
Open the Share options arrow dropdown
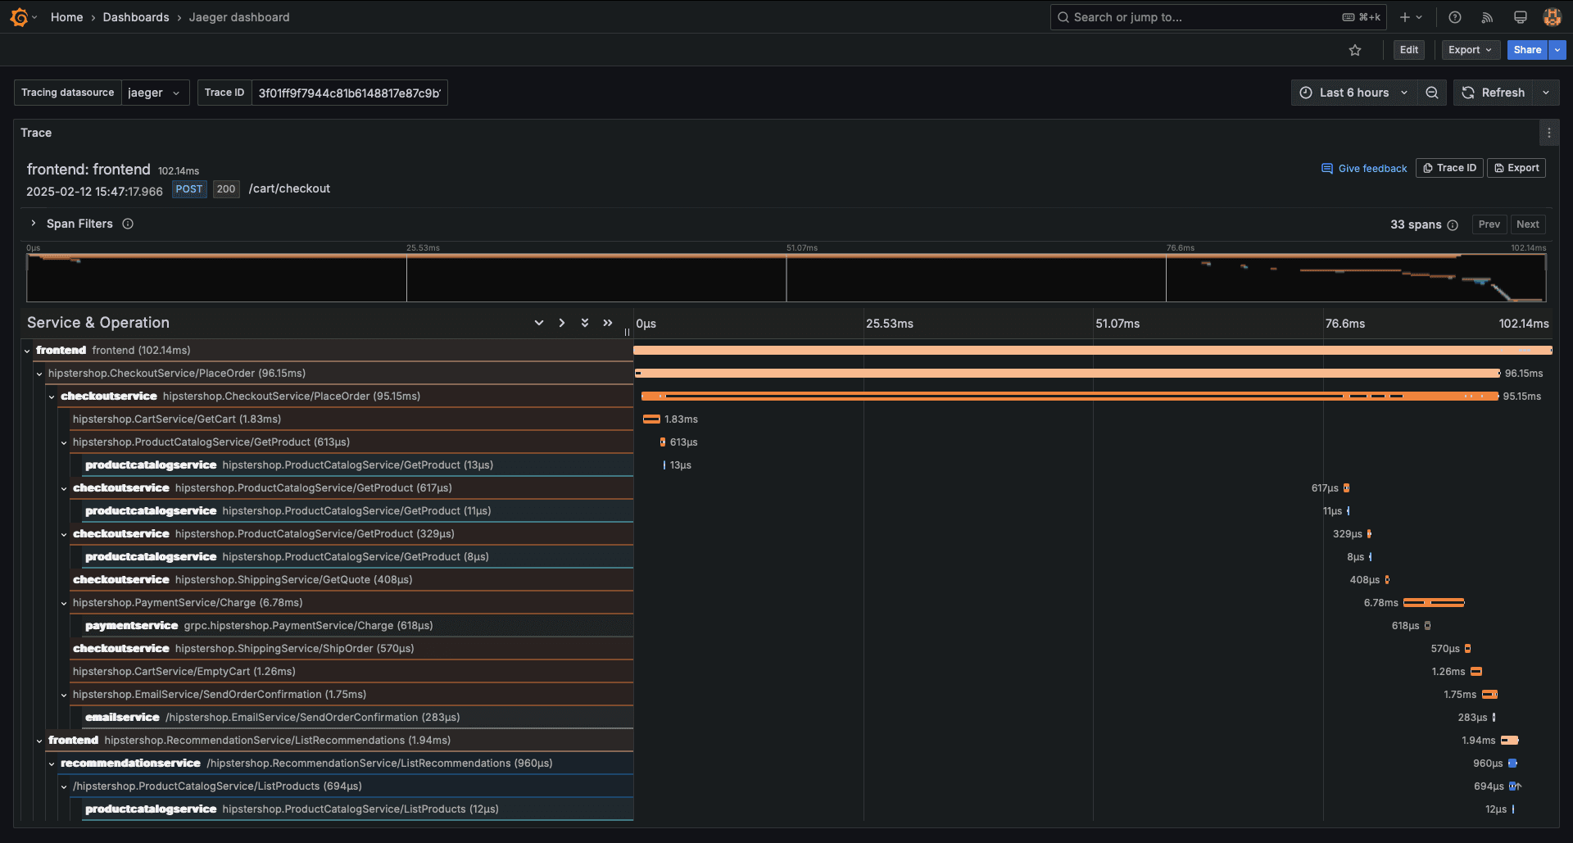pos(1557,50)
